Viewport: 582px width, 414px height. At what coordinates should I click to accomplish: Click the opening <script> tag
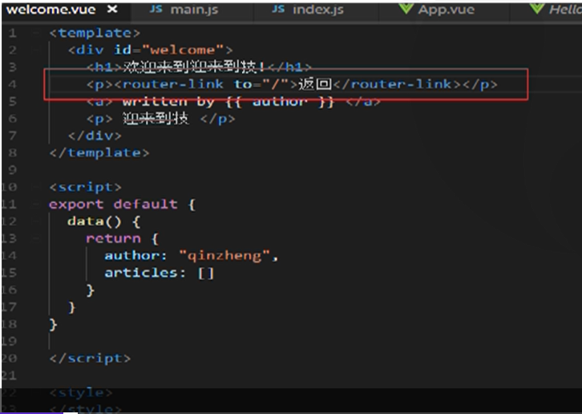86,187
